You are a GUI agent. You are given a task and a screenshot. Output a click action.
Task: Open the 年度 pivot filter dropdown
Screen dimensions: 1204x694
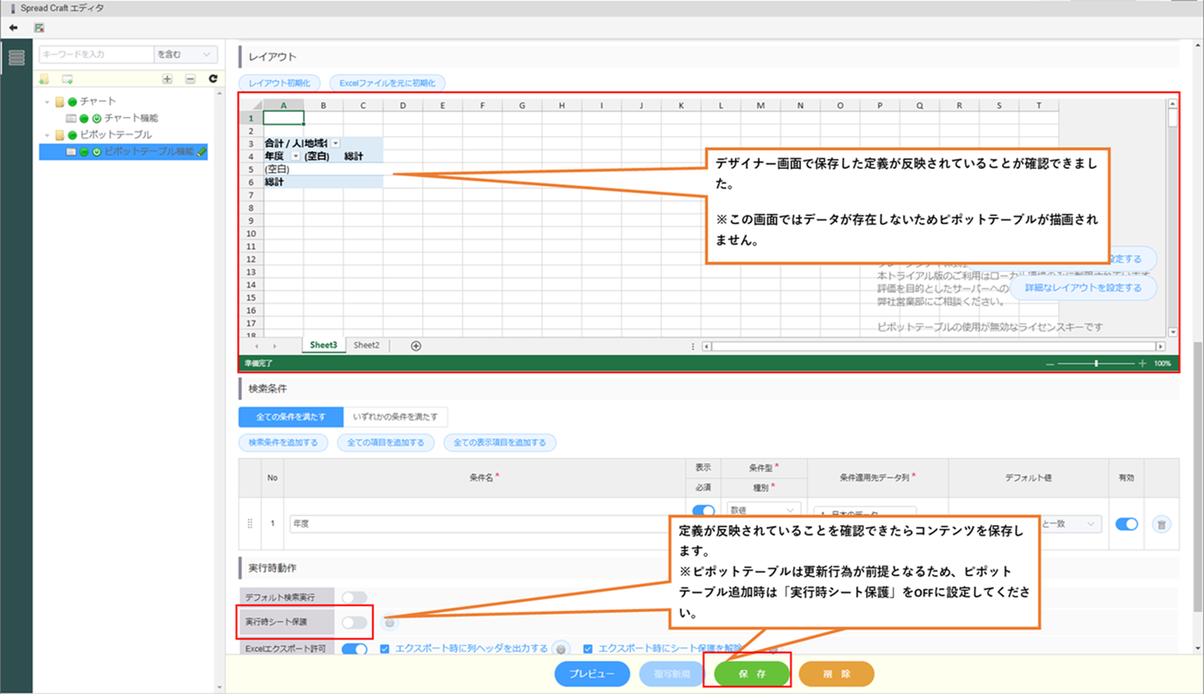point(295,156)
